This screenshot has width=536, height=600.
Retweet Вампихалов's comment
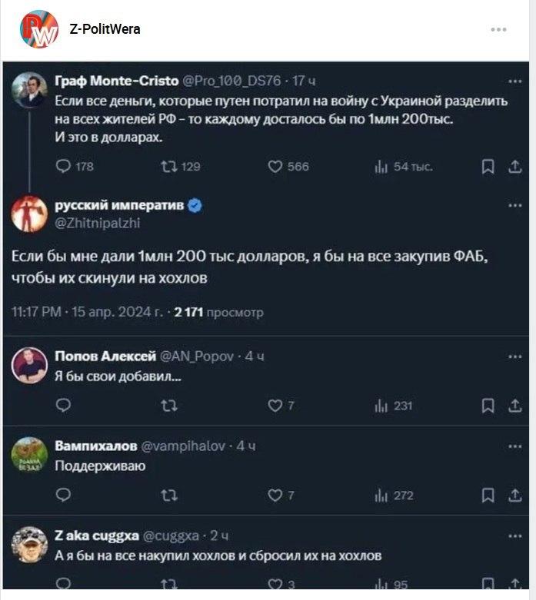coord(170,496)
